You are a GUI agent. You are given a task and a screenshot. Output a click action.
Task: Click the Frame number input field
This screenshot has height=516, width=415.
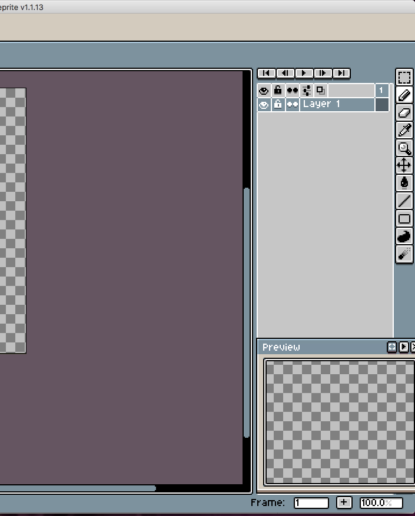[311, 503]
